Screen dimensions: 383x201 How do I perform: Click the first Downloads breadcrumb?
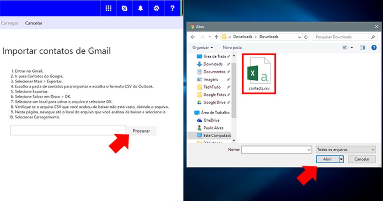click(242, 37)
